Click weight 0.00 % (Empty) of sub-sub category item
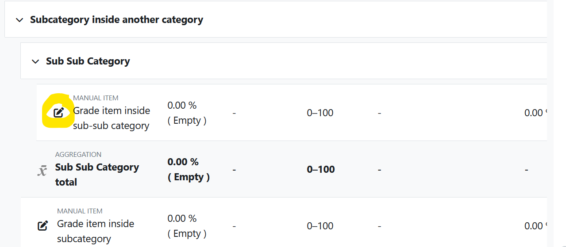This screenshot has width=566, height=247. 187,113
